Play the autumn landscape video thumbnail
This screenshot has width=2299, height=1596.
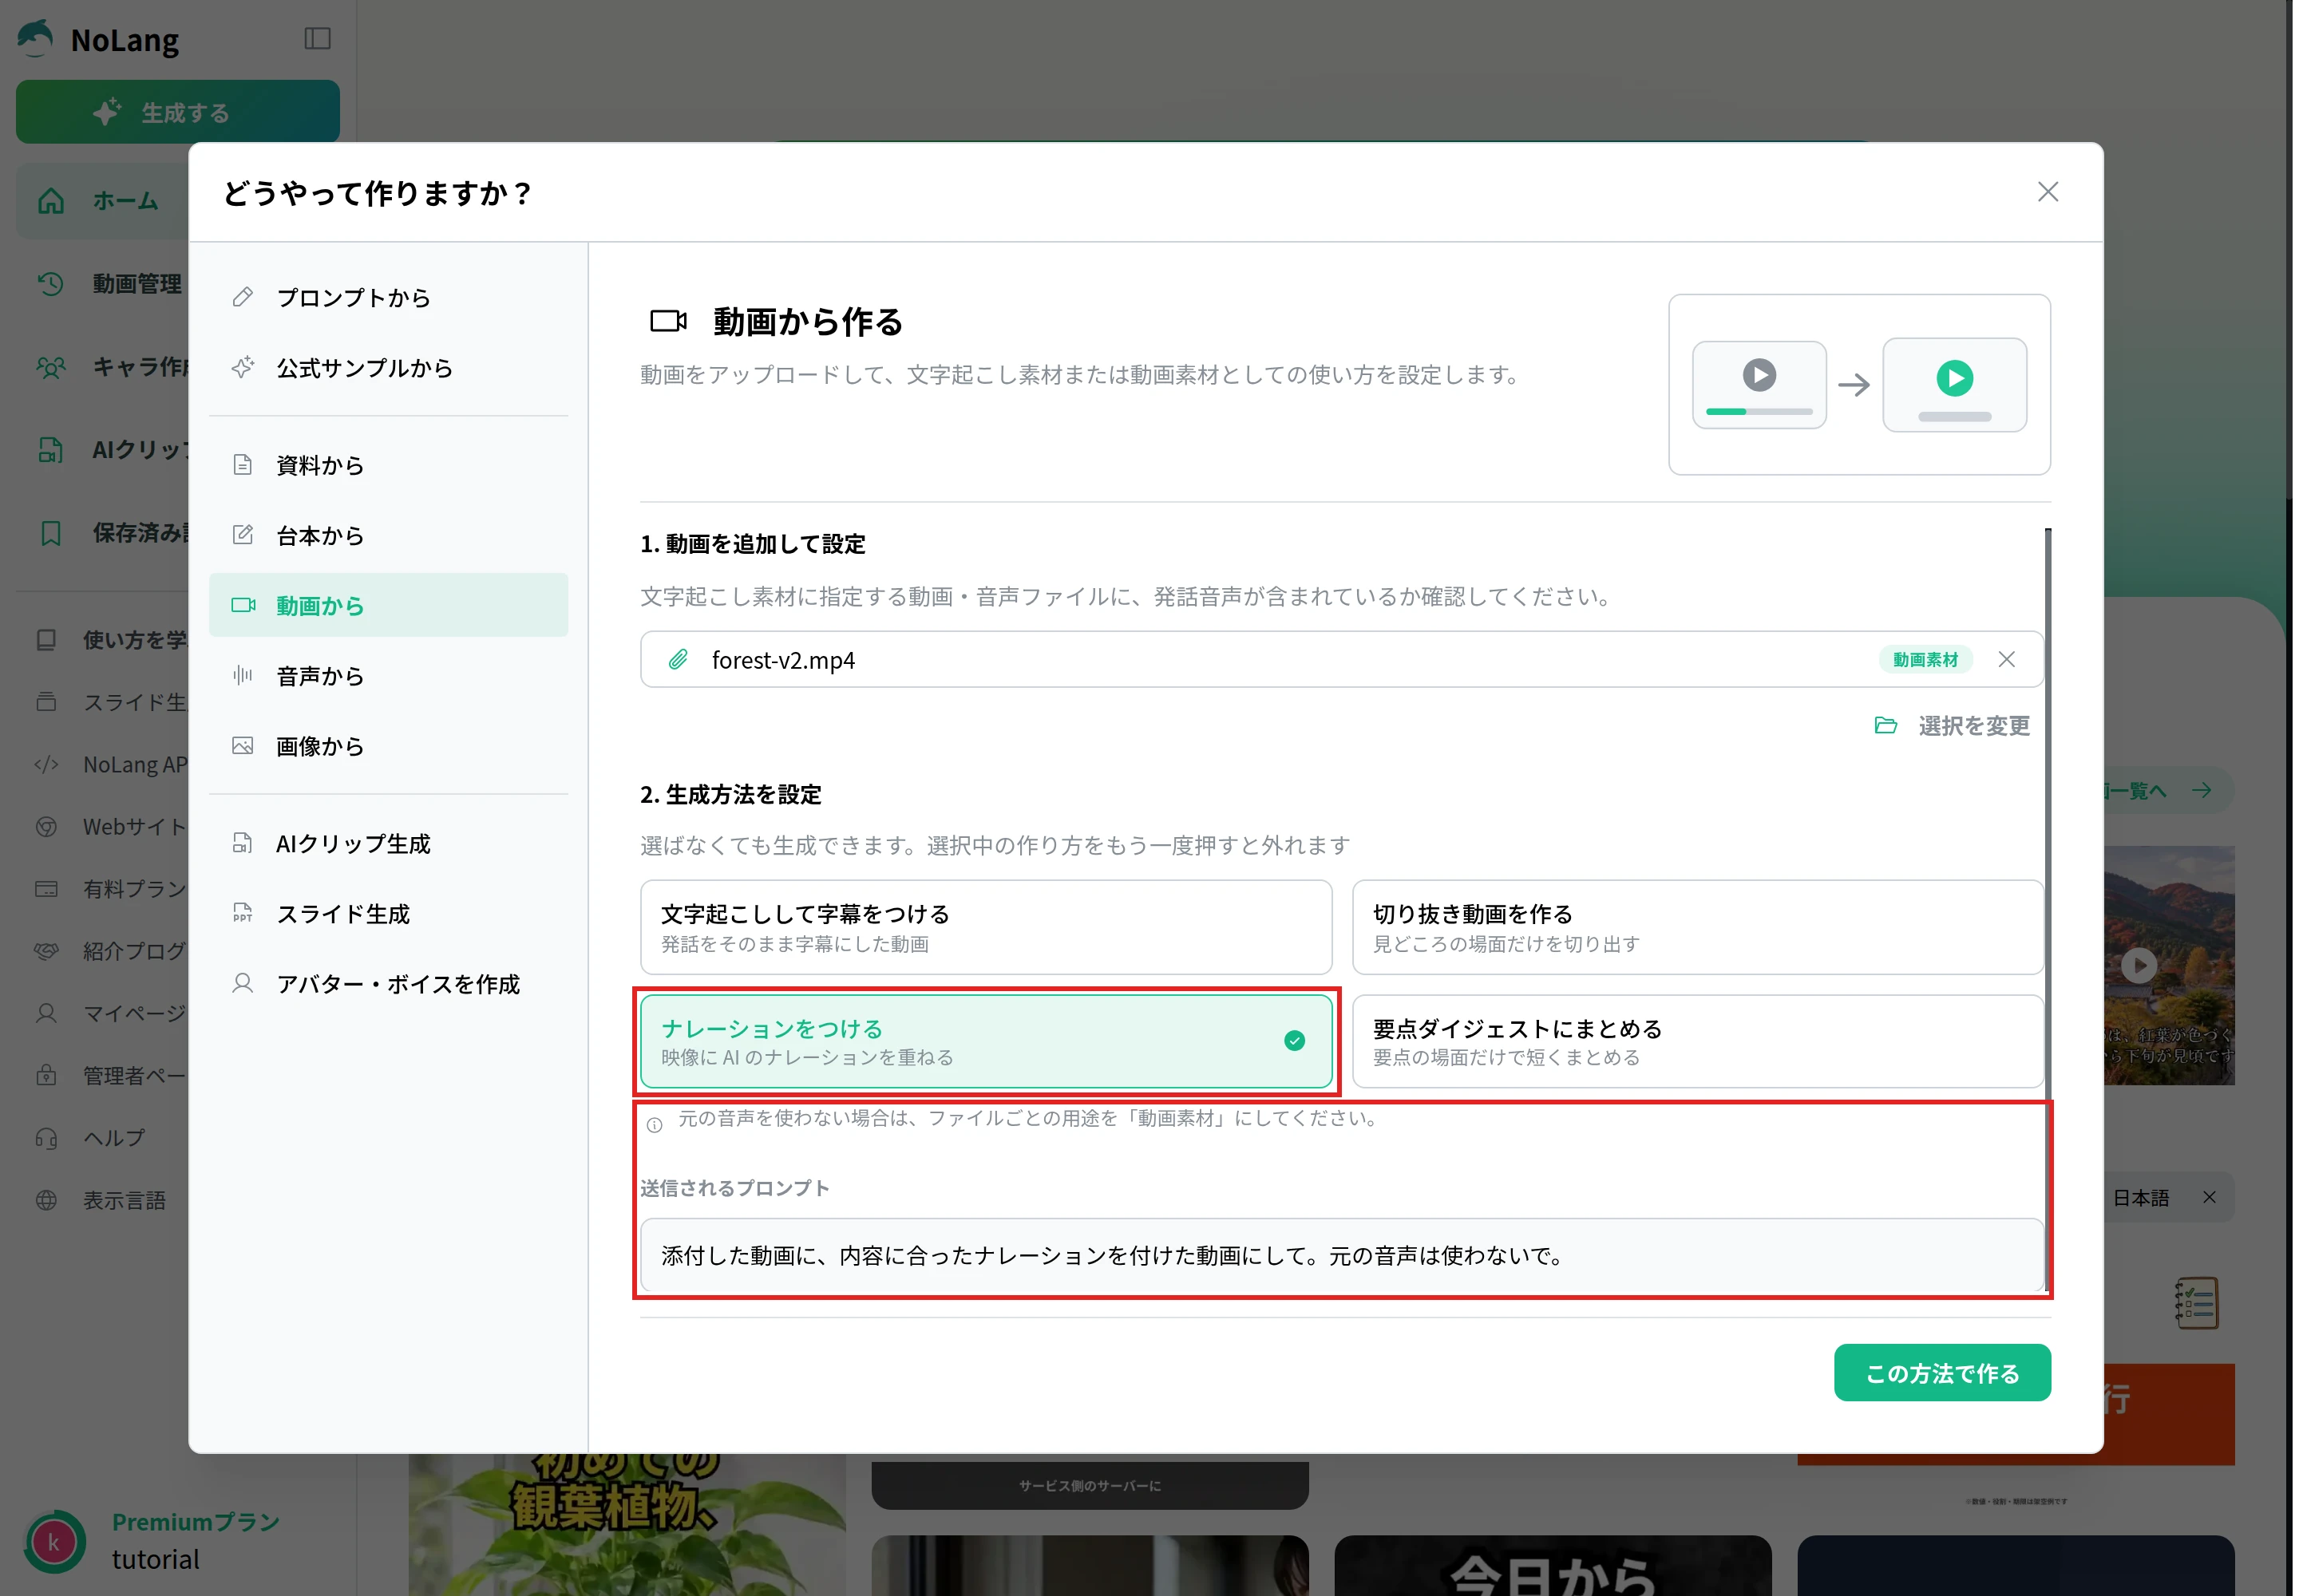[2137, 965]
